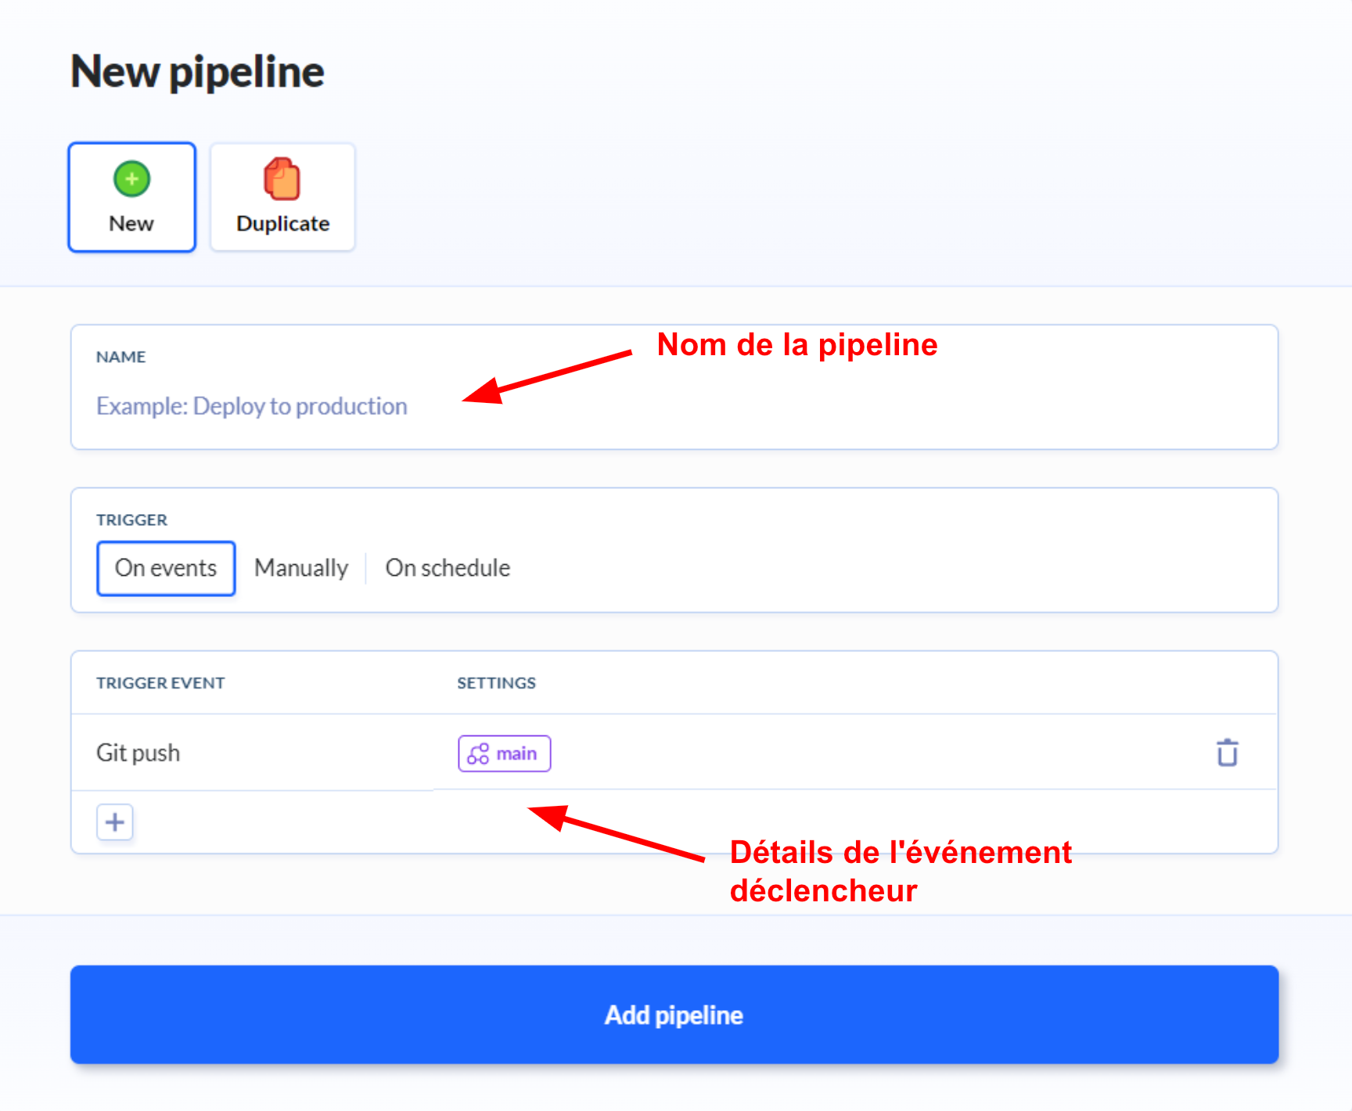This screenshot has width=1352, height=1111.
Task: Click the red 'Nom de la pipeline' annotation
Action: pyautogui.click(x=796, y=345)
